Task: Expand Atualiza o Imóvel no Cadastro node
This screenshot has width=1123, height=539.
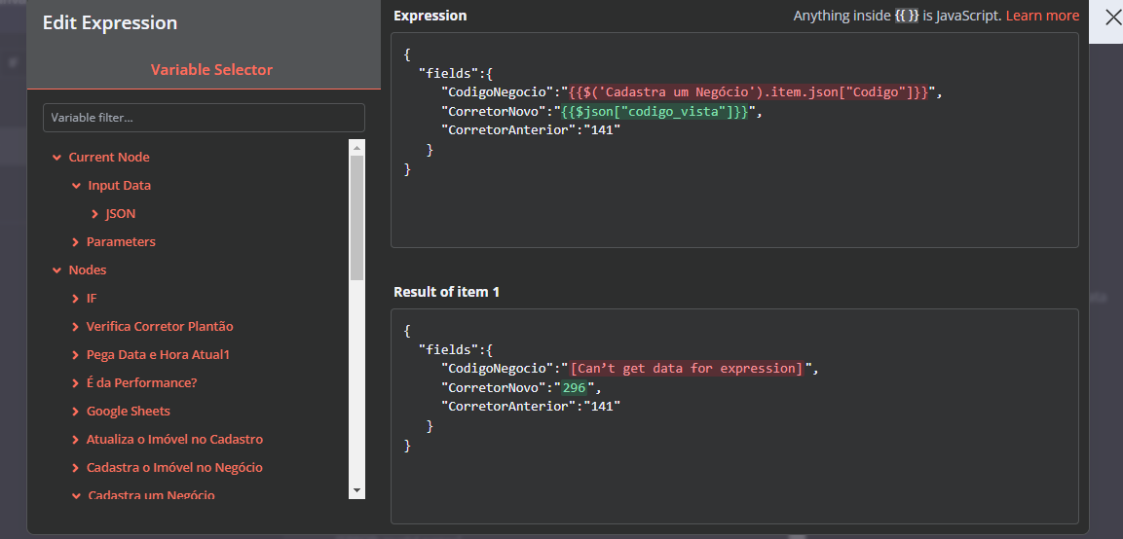Action: pos(76,440)
